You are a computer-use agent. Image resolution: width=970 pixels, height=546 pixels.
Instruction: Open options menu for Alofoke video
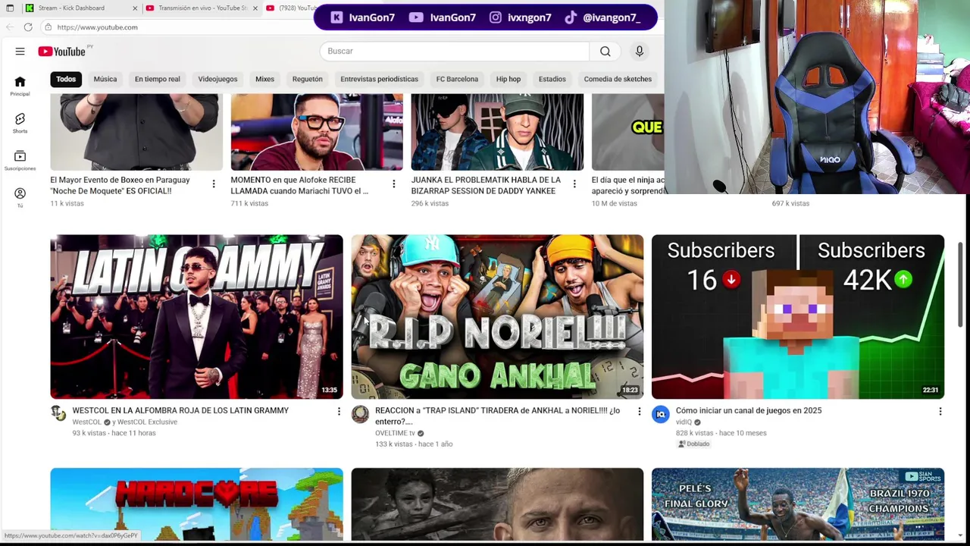point(393,184)
